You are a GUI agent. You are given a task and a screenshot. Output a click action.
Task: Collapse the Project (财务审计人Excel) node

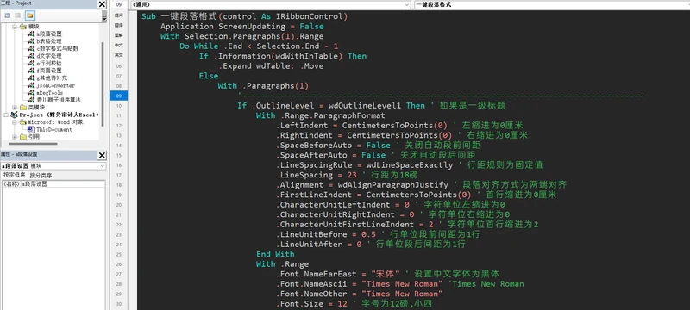(x=6, y=115)
